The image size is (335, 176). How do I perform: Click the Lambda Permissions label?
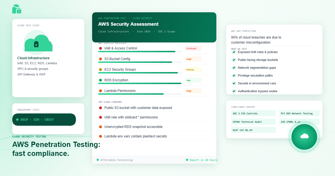pyautogui.click(x=120, y=91)
